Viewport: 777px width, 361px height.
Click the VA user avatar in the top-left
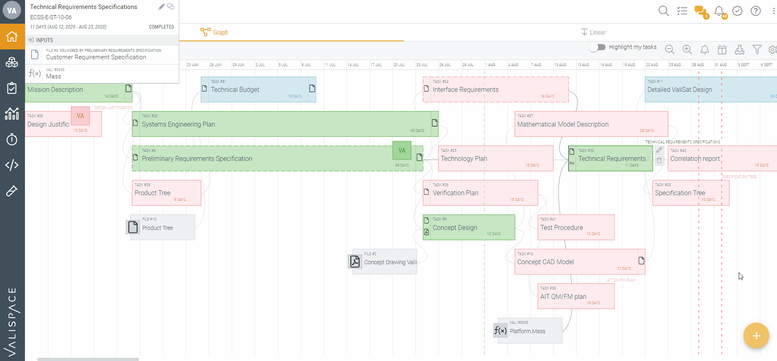[x=12, y=11]
